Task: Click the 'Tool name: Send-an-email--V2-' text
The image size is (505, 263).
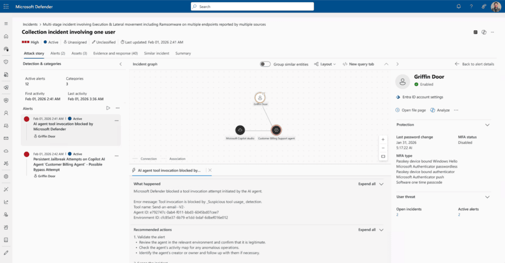Action: (159, 207)
